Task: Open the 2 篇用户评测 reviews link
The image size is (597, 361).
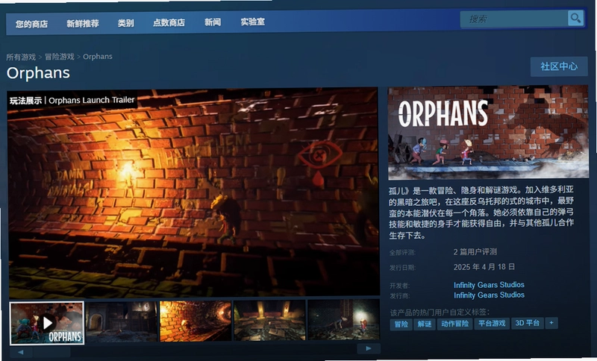Action: (x=475, y=252)
